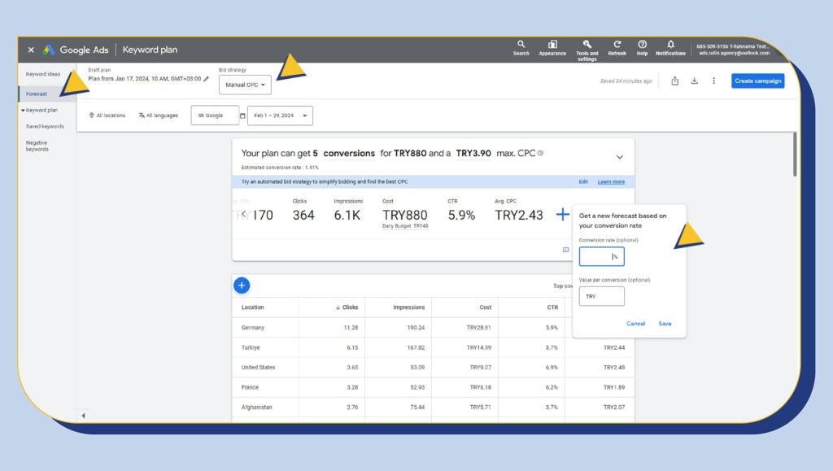
Task: Change the All languages filter
Action: pos(159,116)
